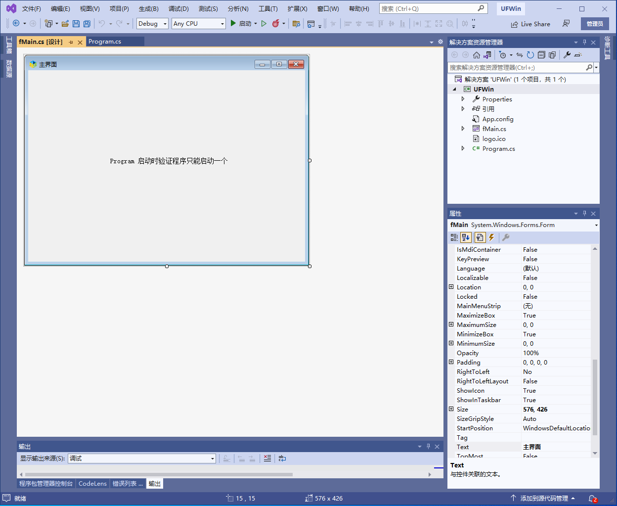Toggle word wrap in Output panel

pyautogui.click(x=282, y=459)
